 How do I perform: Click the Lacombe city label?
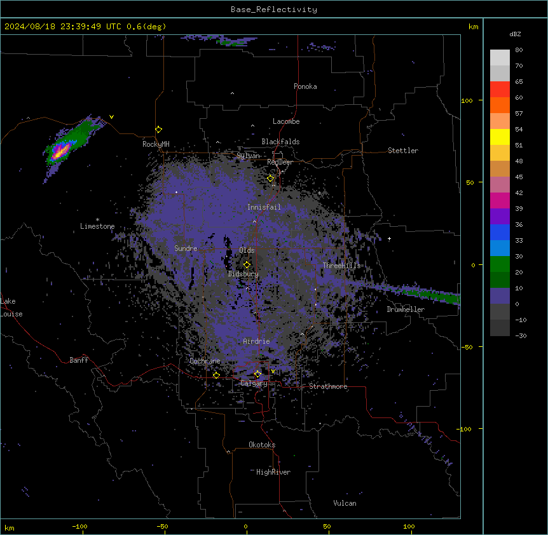click(x=286, y=121)
